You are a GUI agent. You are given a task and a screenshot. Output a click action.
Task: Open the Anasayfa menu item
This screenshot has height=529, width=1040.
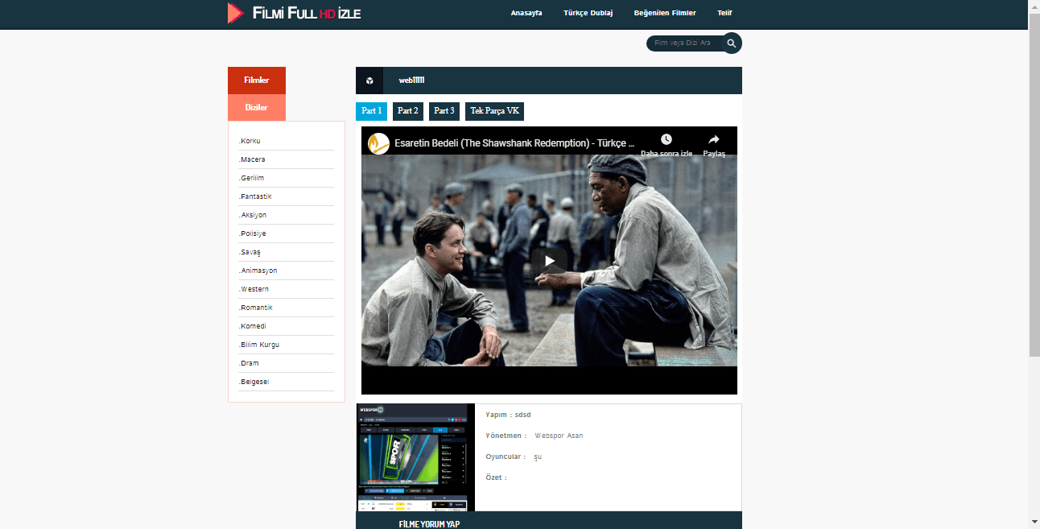pyautogui.click(x=526, y=13)
